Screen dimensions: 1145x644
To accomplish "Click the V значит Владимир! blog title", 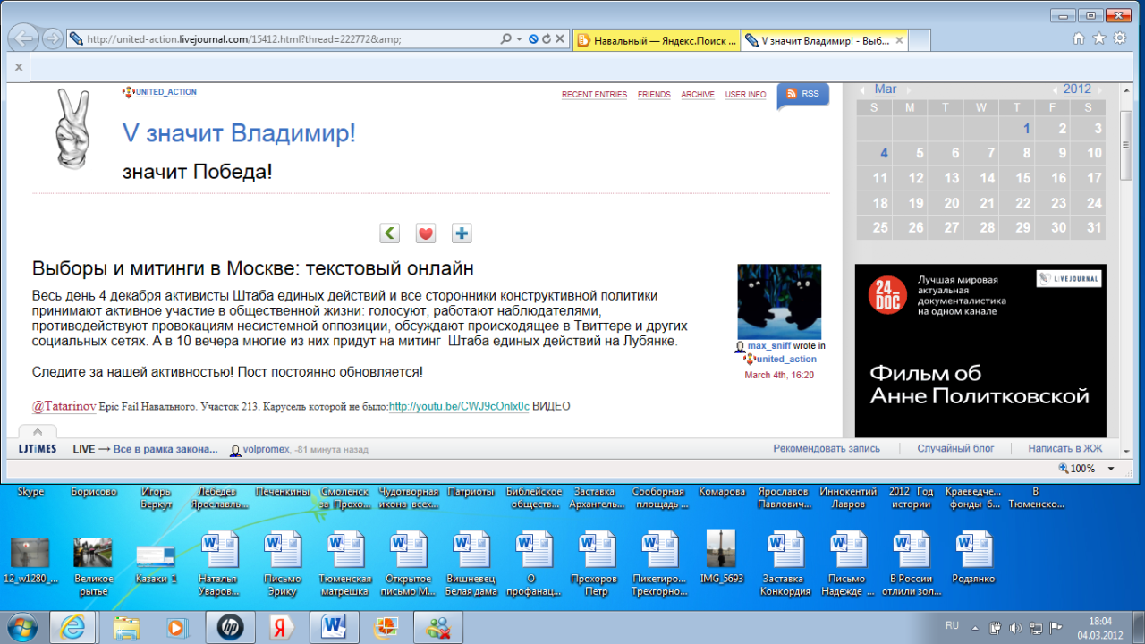I will coord(239,133).
